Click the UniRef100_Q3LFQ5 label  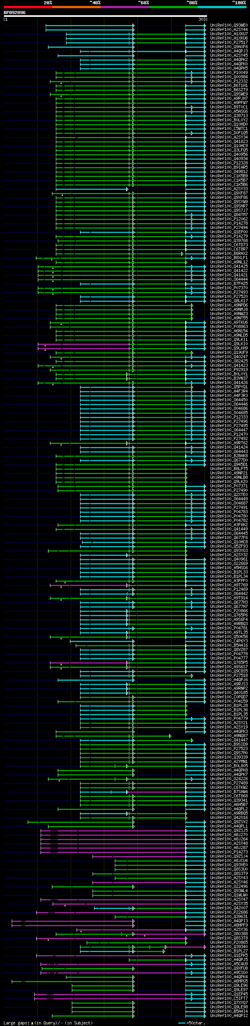tap(229, 150)
